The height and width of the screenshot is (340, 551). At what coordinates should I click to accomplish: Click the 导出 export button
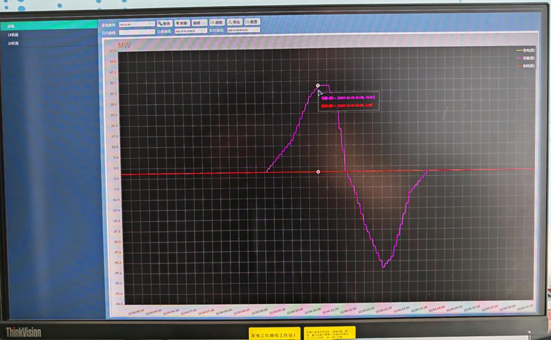(234, 22)
